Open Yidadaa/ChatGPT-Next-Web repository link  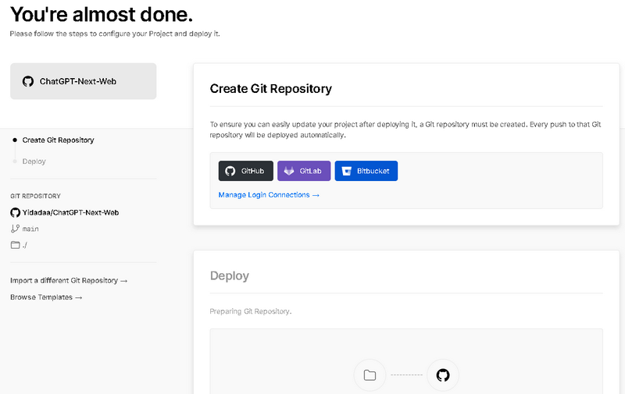click(x=70, y=212)
